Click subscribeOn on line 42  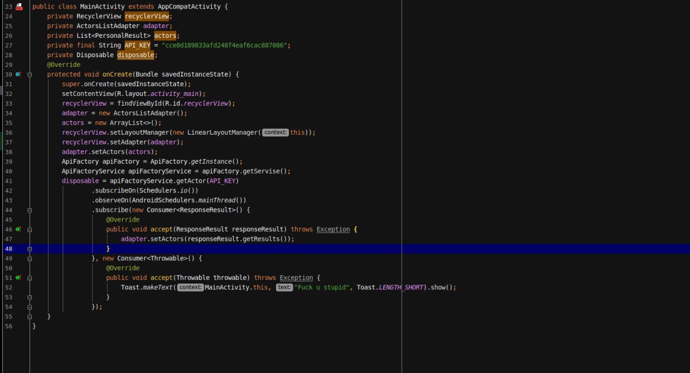[115, 191]
